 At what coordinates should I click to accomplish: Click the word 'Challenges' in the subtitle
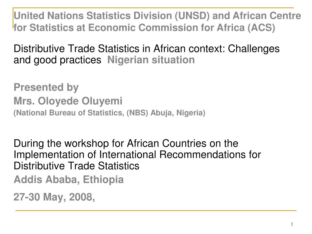pos(254,49)
